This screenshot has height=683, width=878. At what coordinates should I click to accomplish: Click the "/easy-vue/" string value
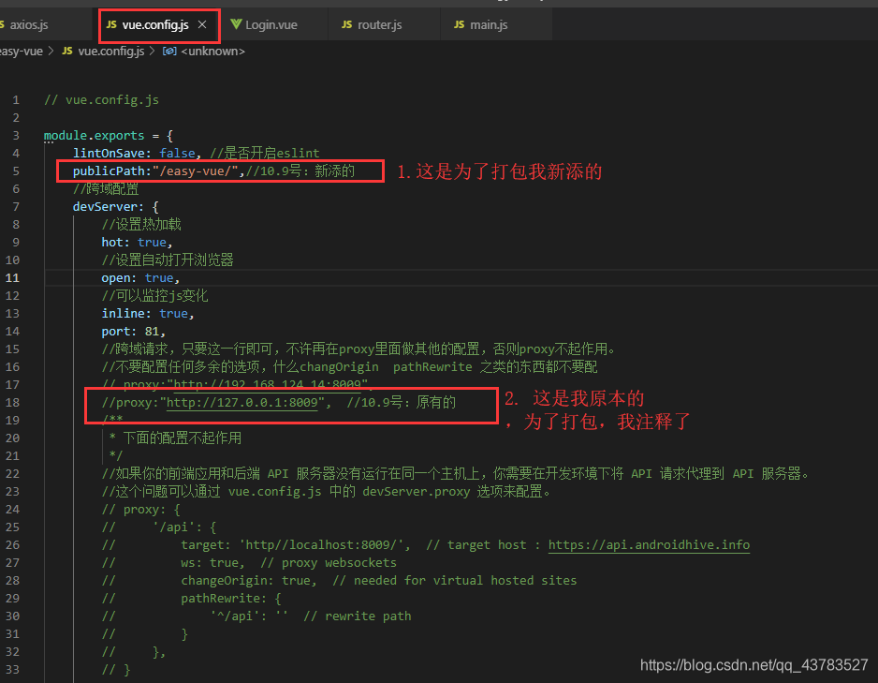click(196, 171)
